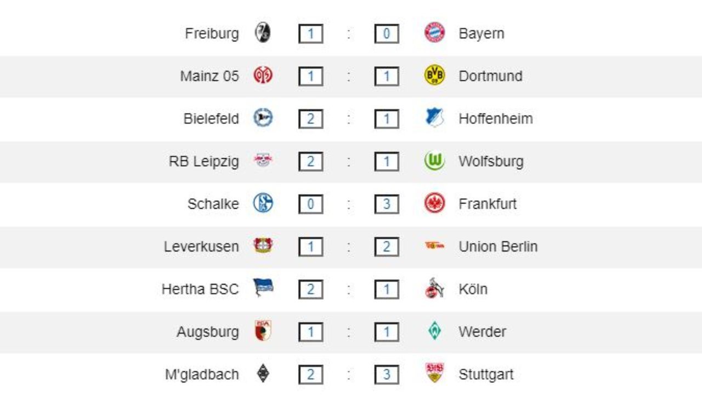Click the Mainz 05 logo
This screenshot has width=702, height=395.
click(263, 76)
